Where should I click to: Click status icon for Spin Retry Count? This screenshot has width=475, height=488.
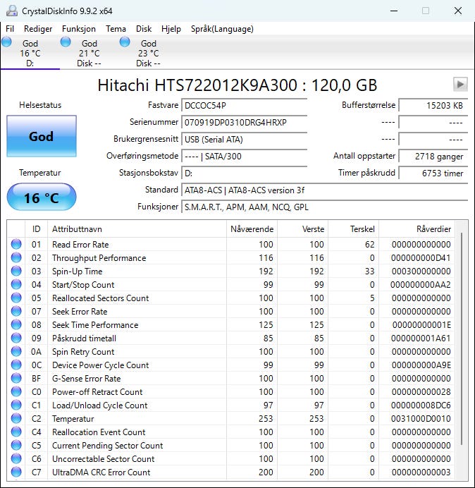coord(16,351)
